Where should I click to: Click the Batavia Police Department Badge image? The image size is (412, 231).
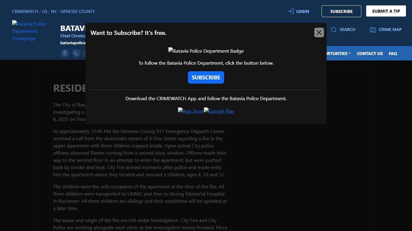206,51
